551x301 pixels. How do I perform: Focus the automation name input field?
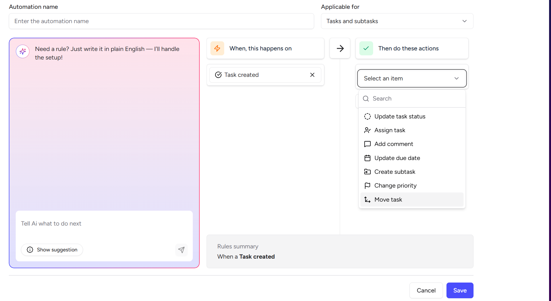coord(161,21)
